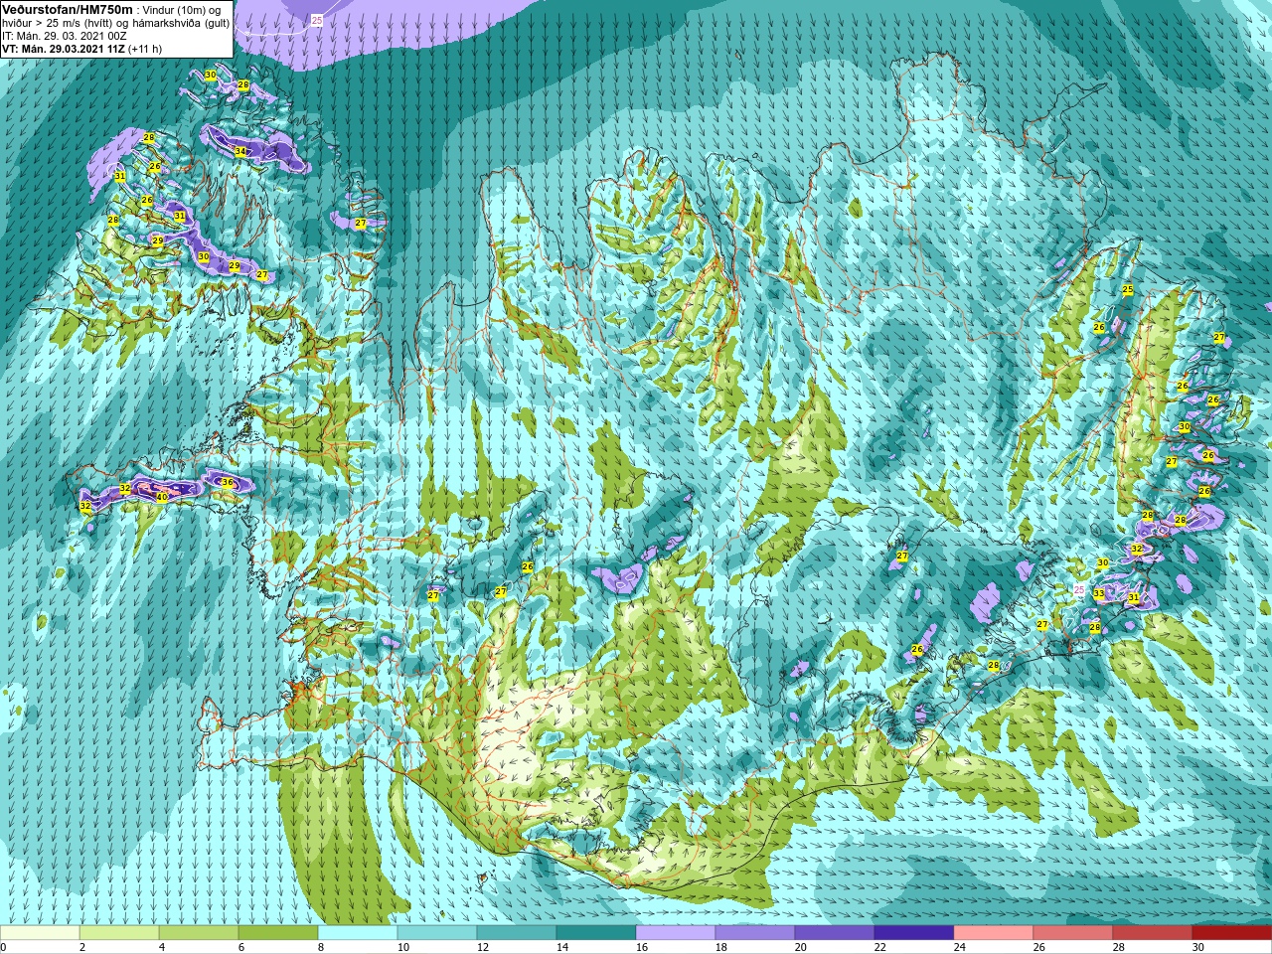
Task: Click the legend scale number 2
Action: 82,947
